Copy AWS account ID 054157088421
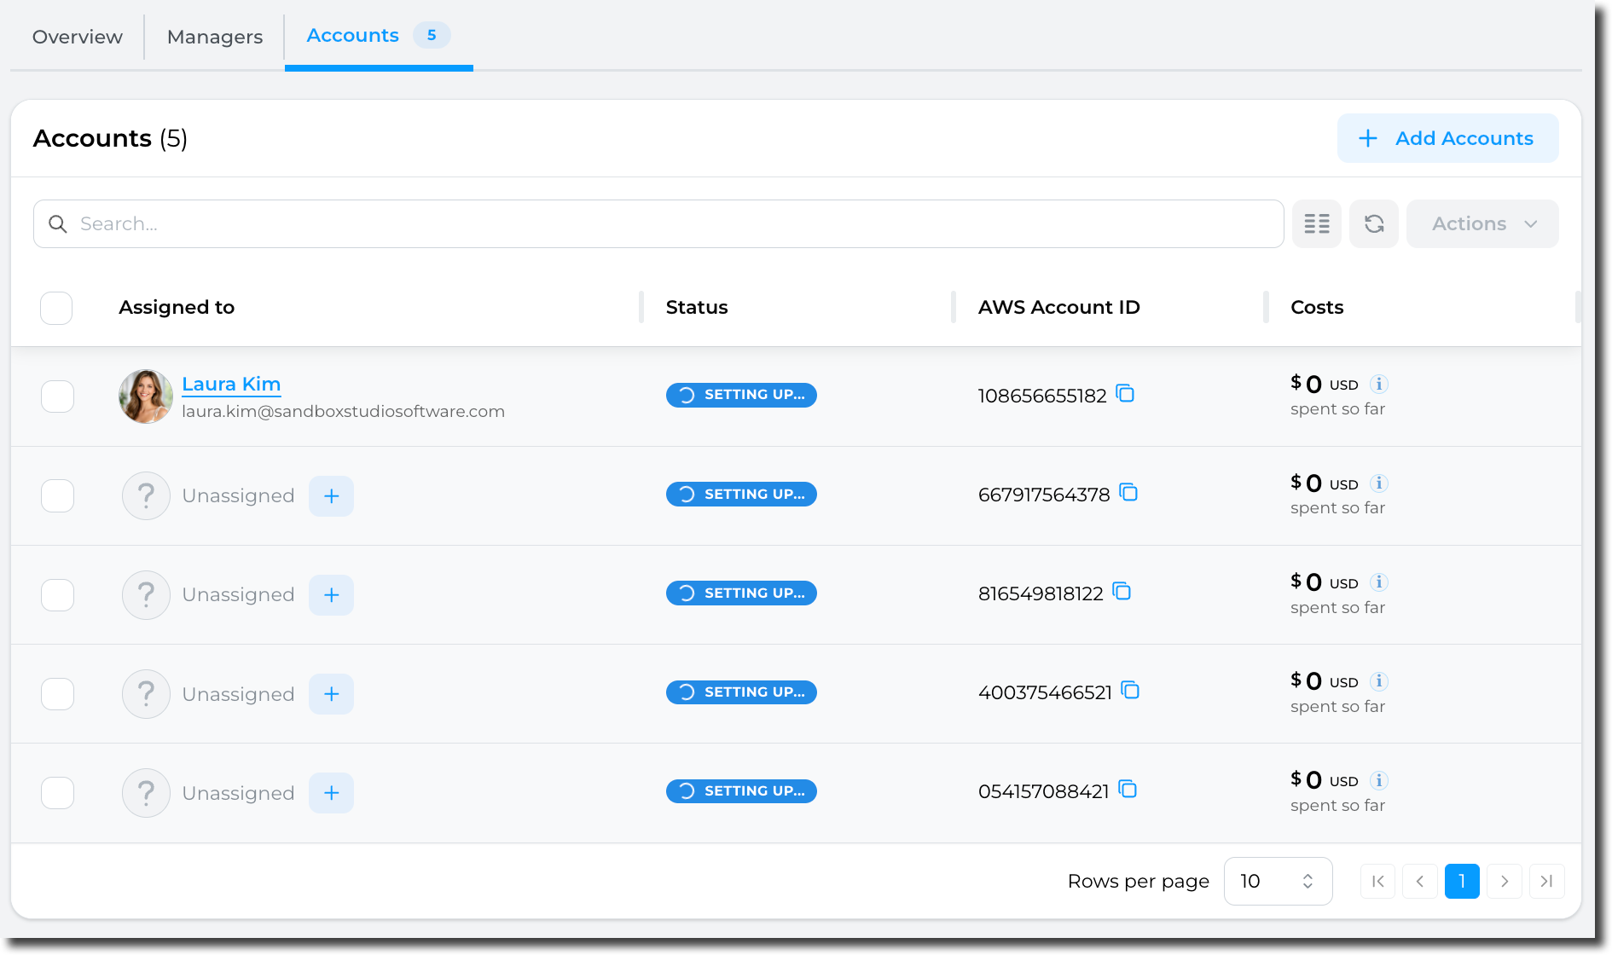Screen dimensions: 1612x955 point(1128,790)
